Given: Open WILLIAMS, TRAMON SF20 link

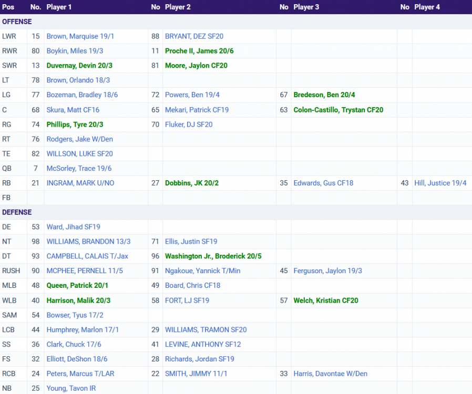Looking at the screenshot, I should pyautogui.click(x=206, y=330).
